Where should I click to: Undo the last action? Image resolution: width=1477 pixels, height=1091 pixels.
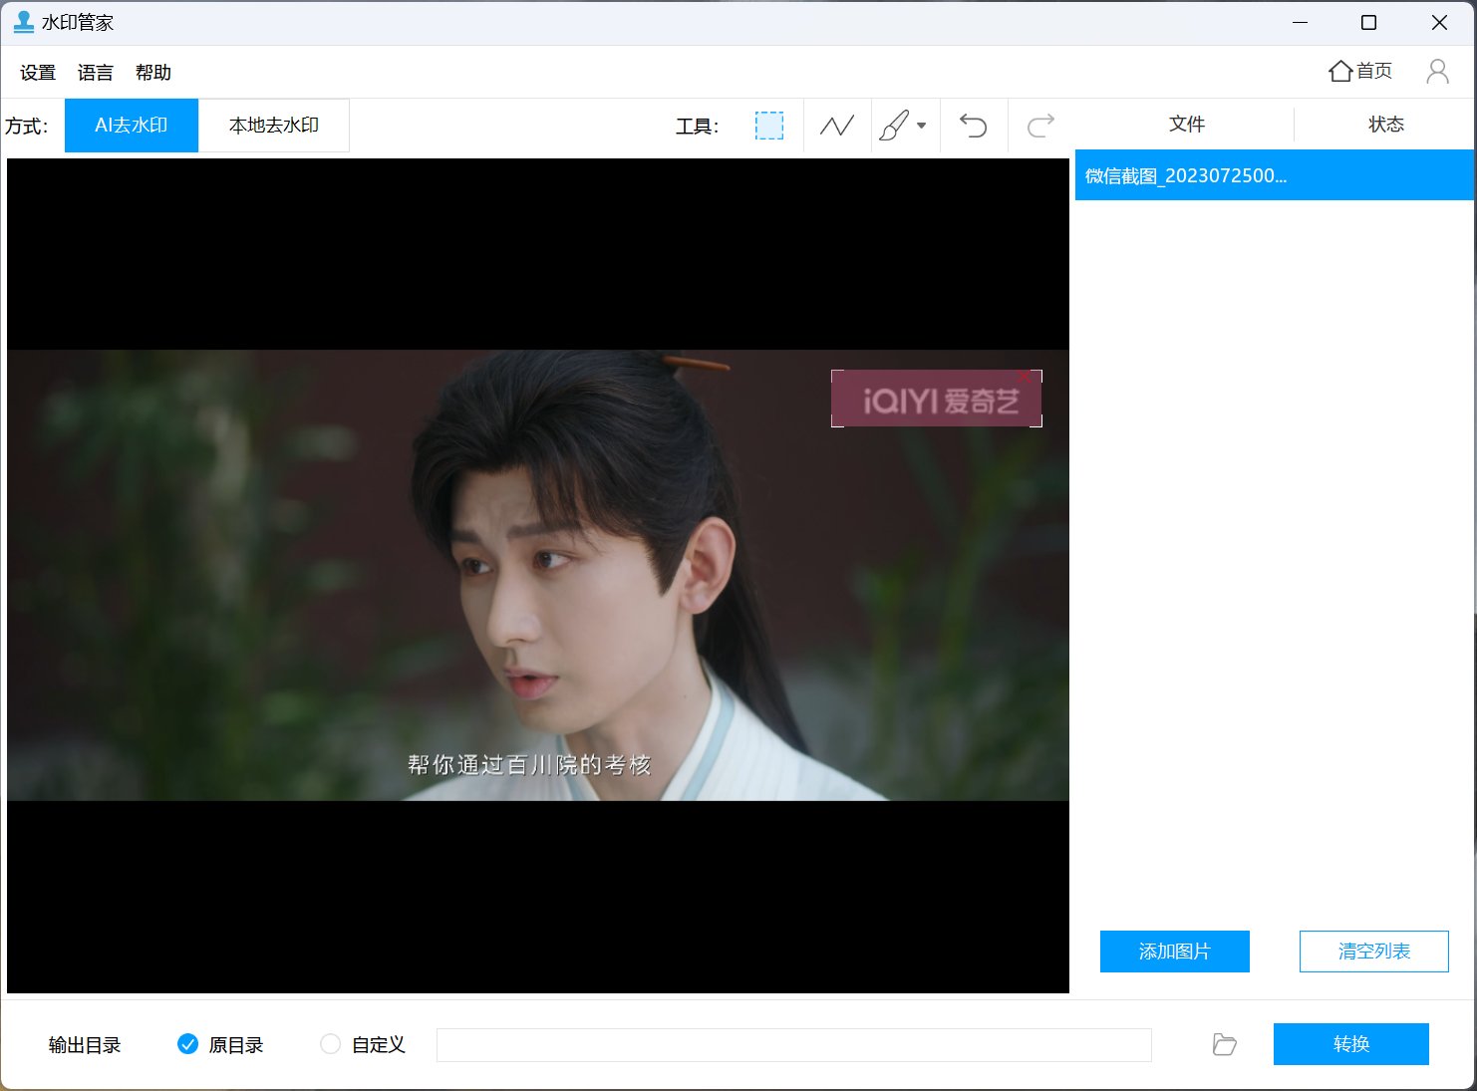(x=974, y=126)
